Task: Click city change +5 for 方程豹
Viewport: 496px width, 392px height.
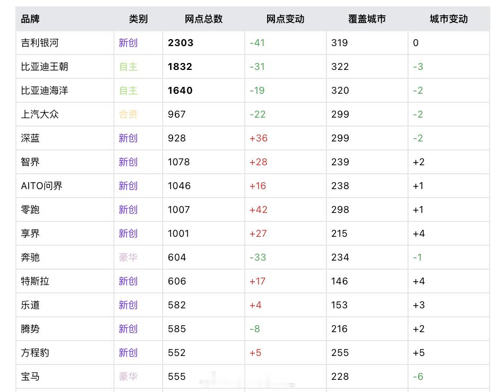Action: 419,353
